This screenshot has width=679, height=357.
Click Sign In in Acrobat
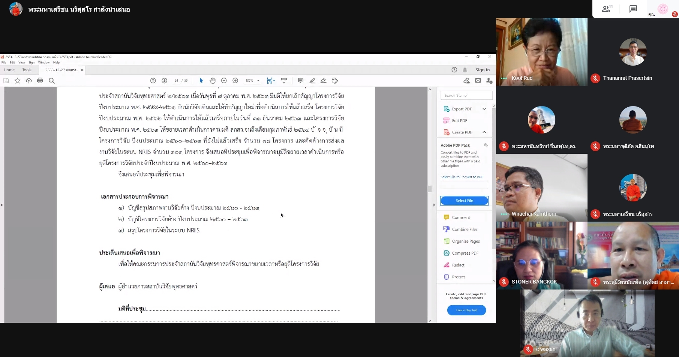(482, 70)
